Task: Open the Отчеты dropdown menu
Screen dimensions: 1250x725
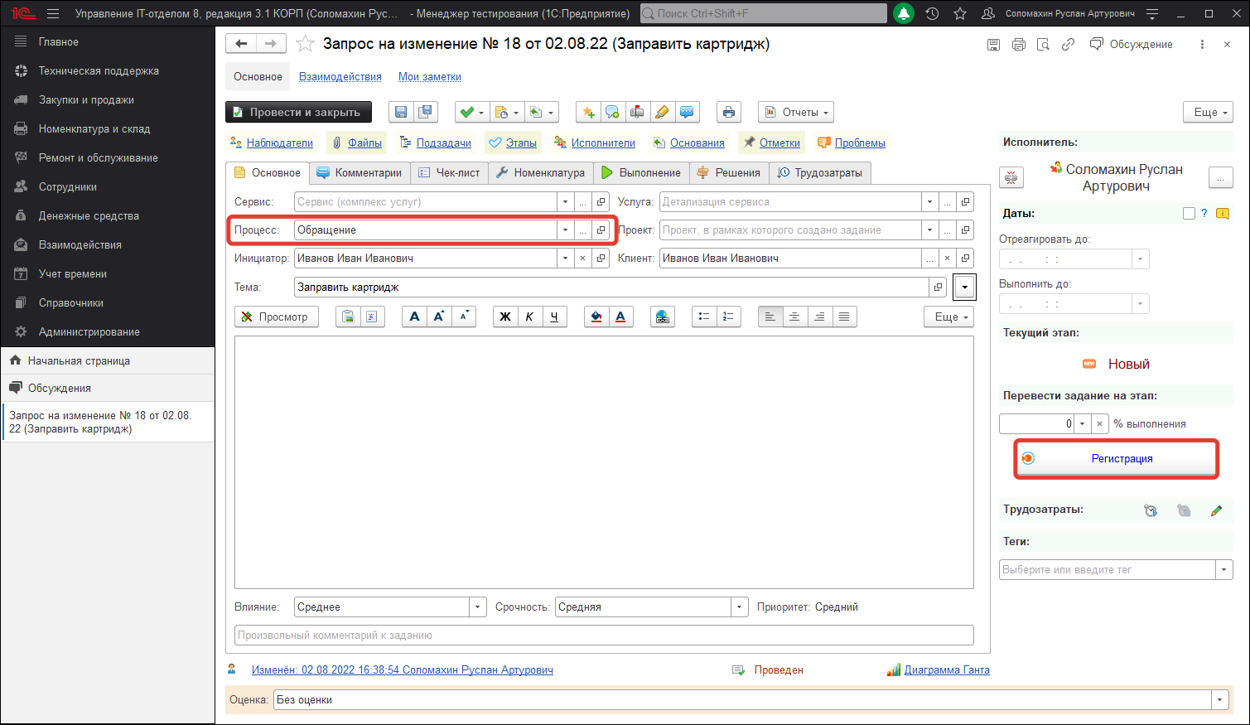Action: pyautogui.click(x=795, y=113)
